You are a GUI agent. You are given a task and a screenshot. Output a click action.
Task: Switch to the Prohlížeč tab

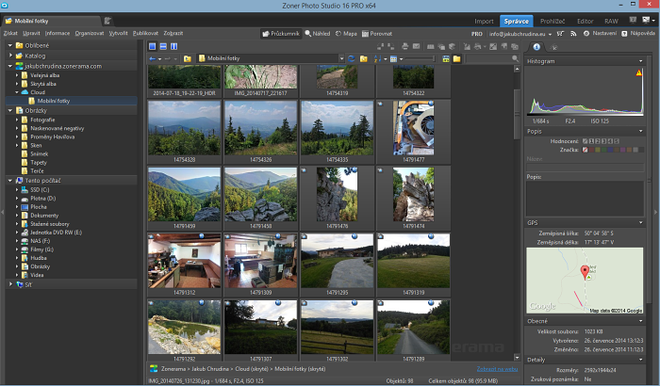[553, 21]
